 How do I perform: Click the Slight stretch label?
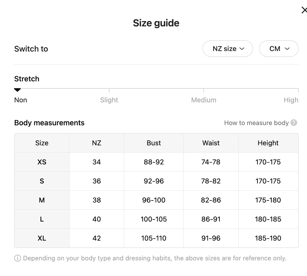pos(109,100)
